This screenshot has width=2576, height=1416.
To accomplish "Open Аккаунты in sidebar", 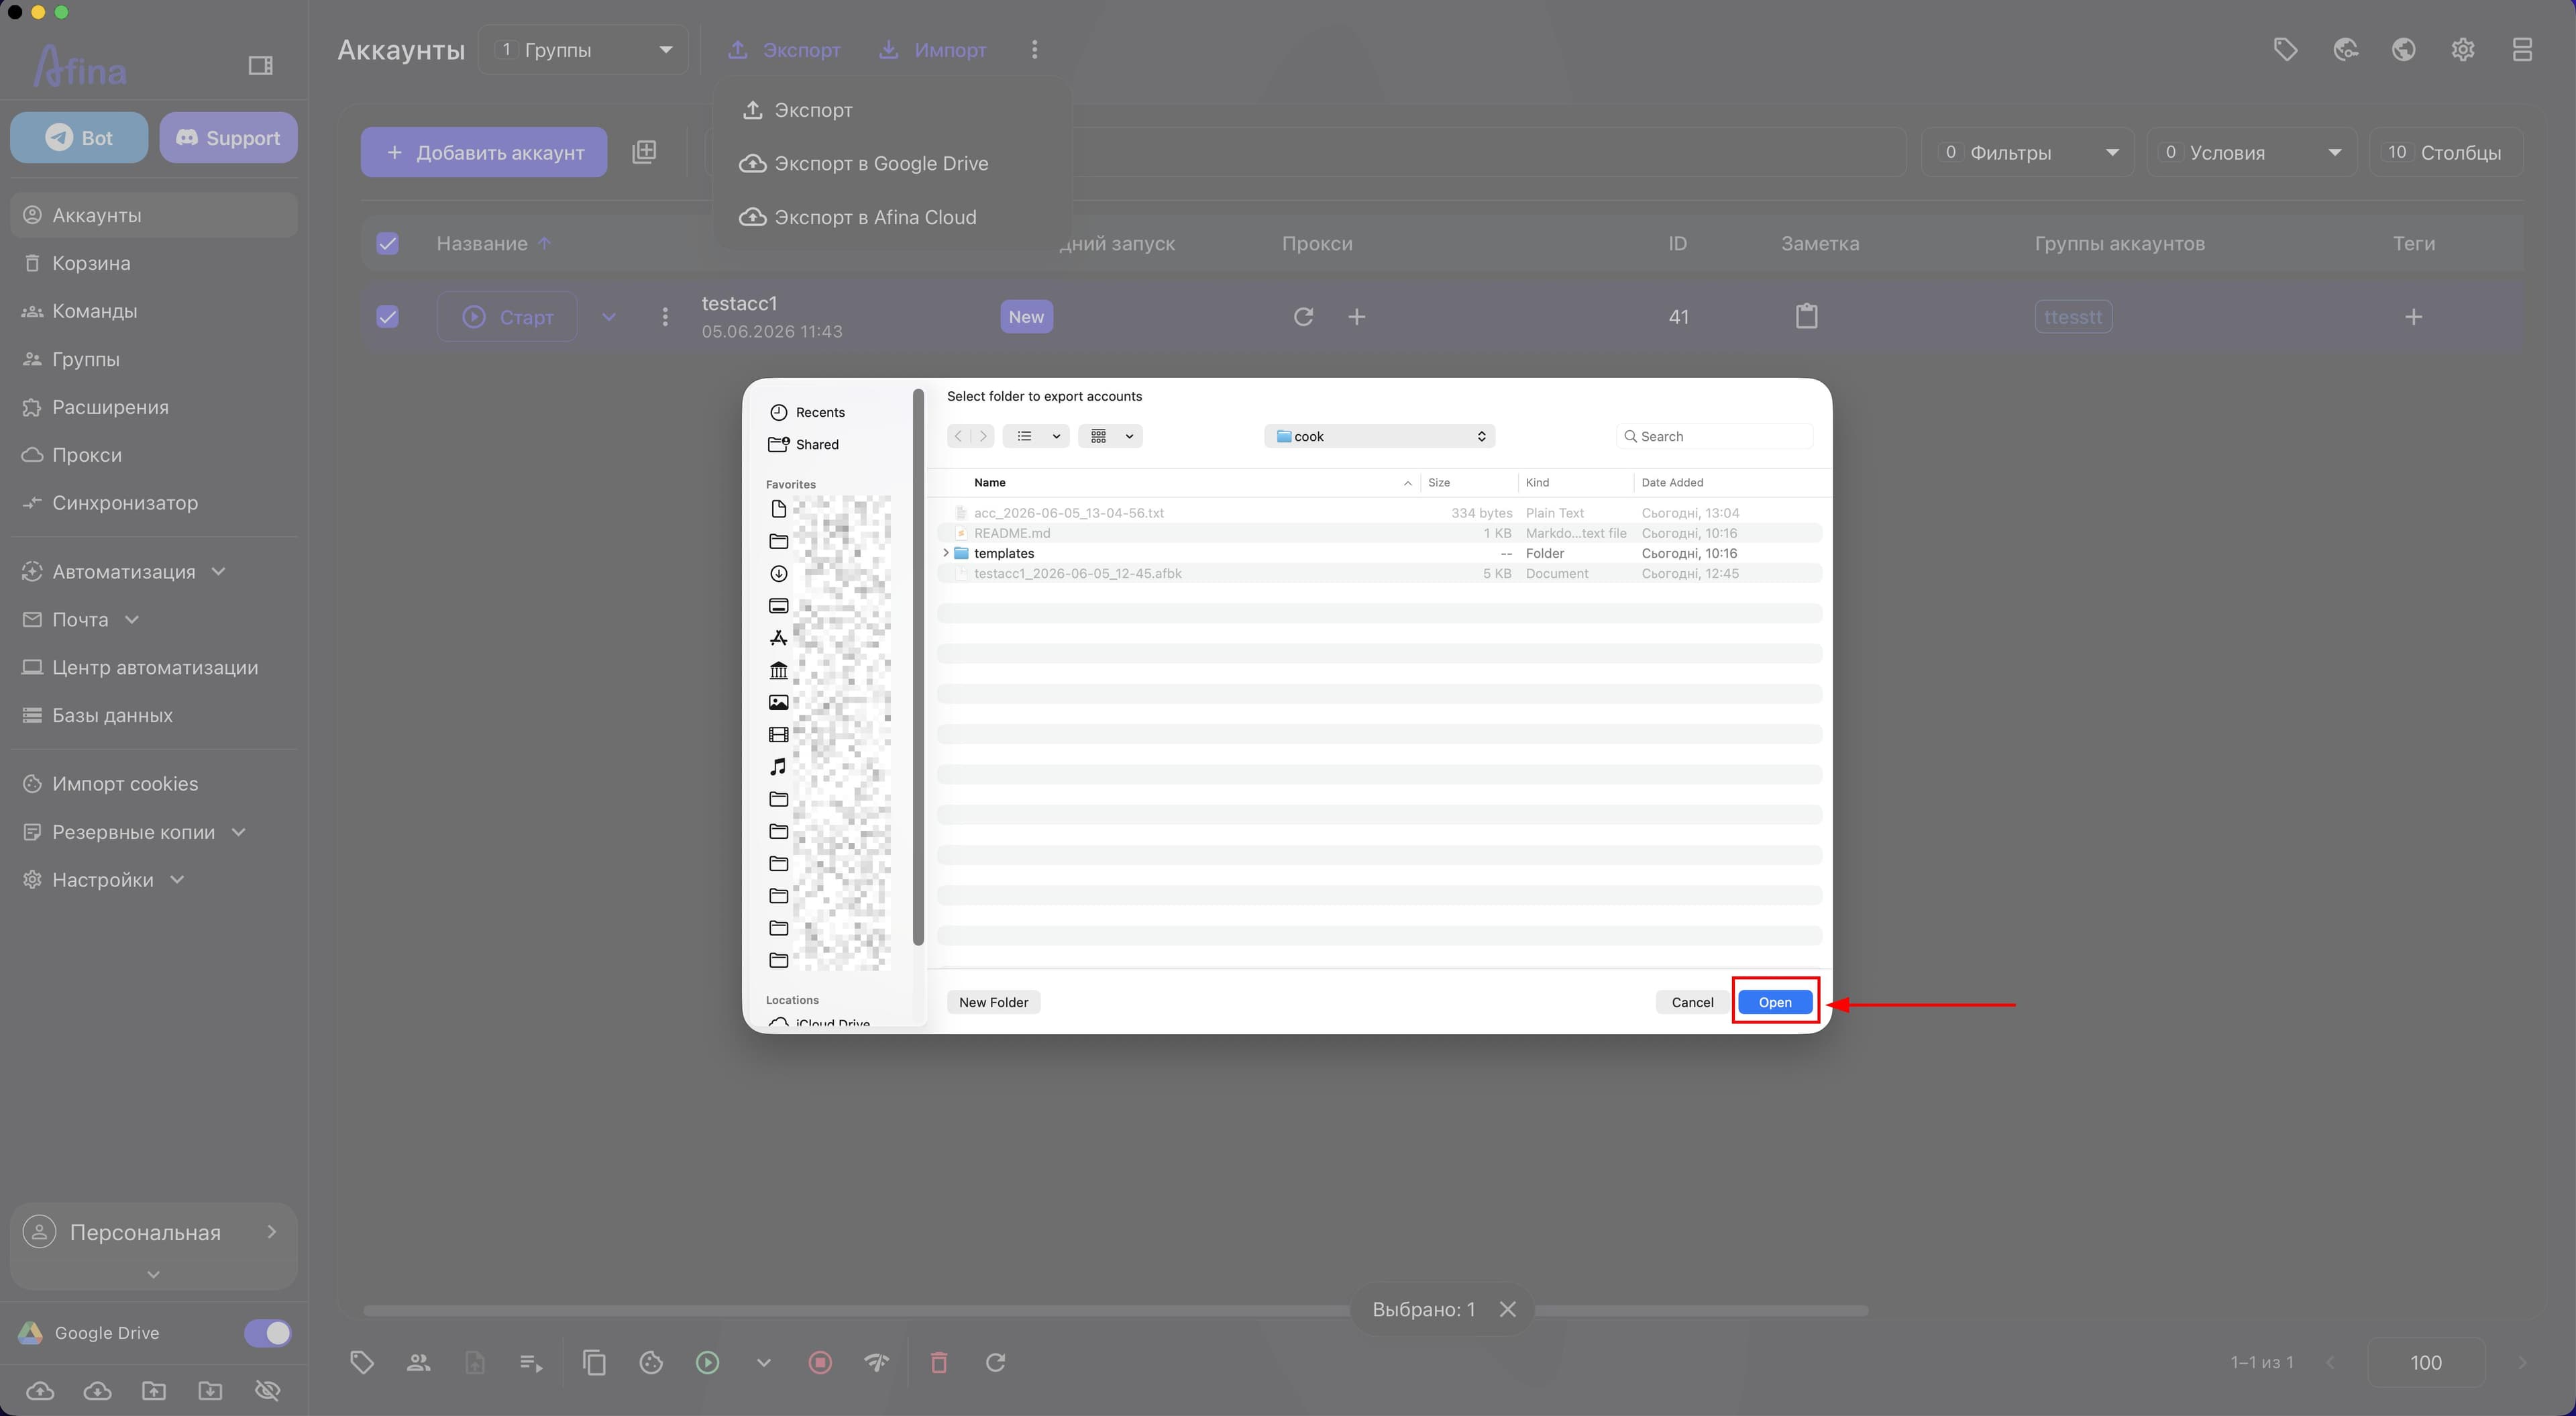I will pyautogui.click(x=153, y=215).
